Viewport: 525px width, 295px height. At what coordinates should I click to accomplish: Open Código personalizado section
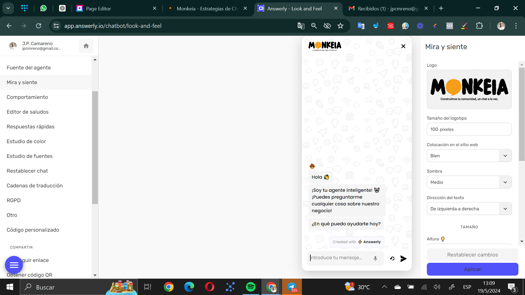tap(46, 230)
